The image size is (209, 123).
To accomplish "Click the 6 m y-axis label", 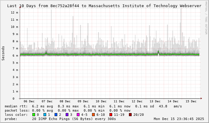I will 15,55.
